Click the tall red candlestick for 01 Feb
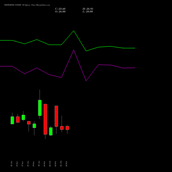The image size is (172, 172). (x=45, y=119)
